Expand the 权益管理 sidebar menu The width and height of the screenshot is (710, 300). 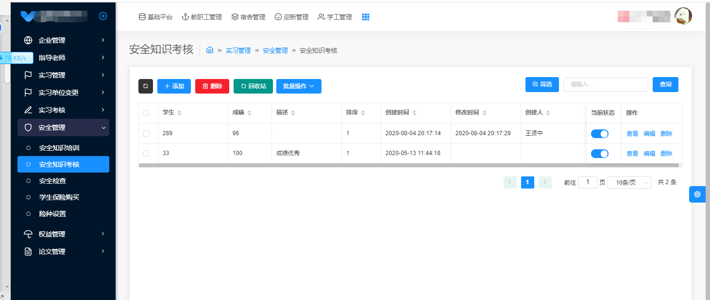click(63, 234)
